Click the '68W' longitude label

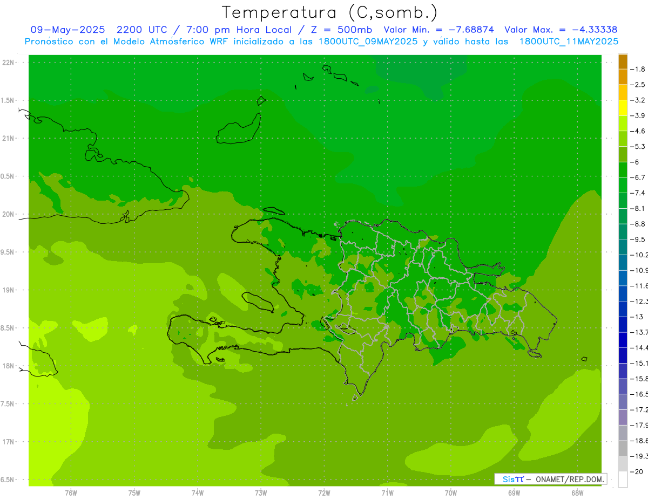point(577,492)
